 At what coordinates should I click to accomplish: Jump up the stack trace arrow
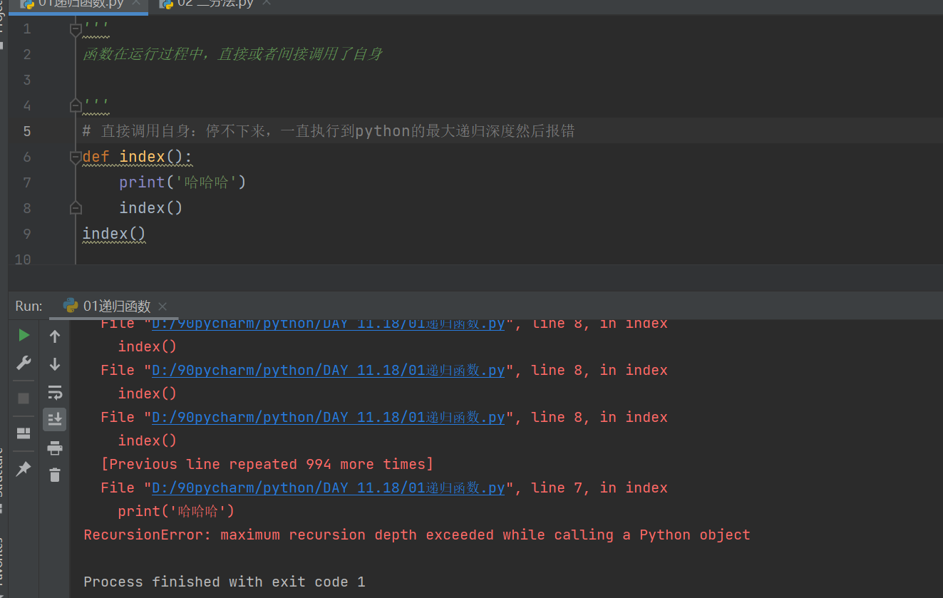coord(55,336)
